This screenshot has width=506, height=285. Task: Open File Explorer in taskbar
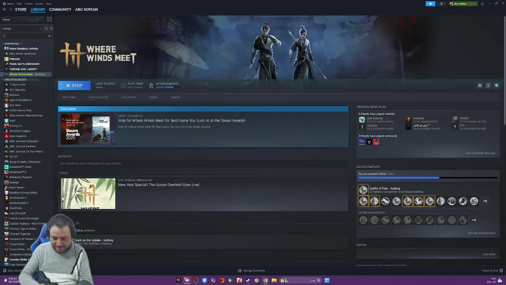[274, 280]
